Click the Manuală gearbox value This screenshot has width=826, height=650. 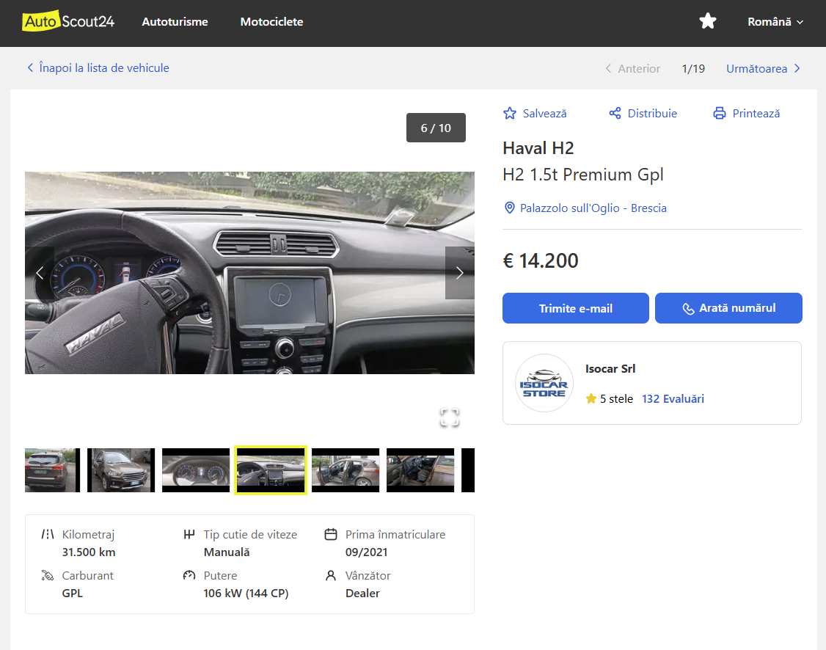pyautogui.click(x=227, y=552)
